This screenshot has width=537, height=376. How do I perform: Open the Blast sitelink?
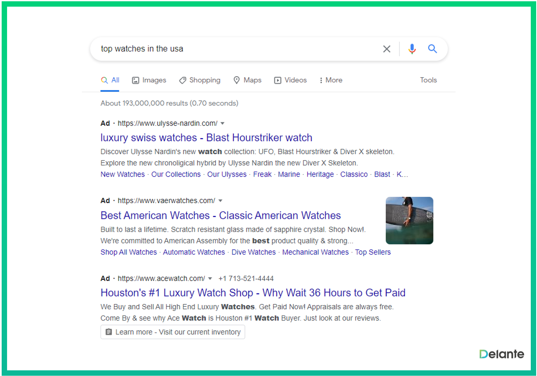[382, 175]
